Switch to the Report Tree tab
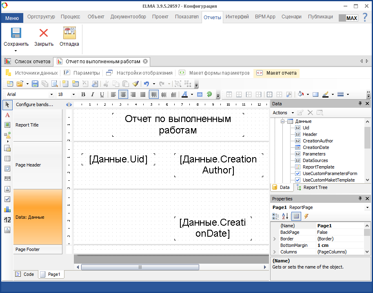Viewport: 373px width, 293px height. coord(312,187)
